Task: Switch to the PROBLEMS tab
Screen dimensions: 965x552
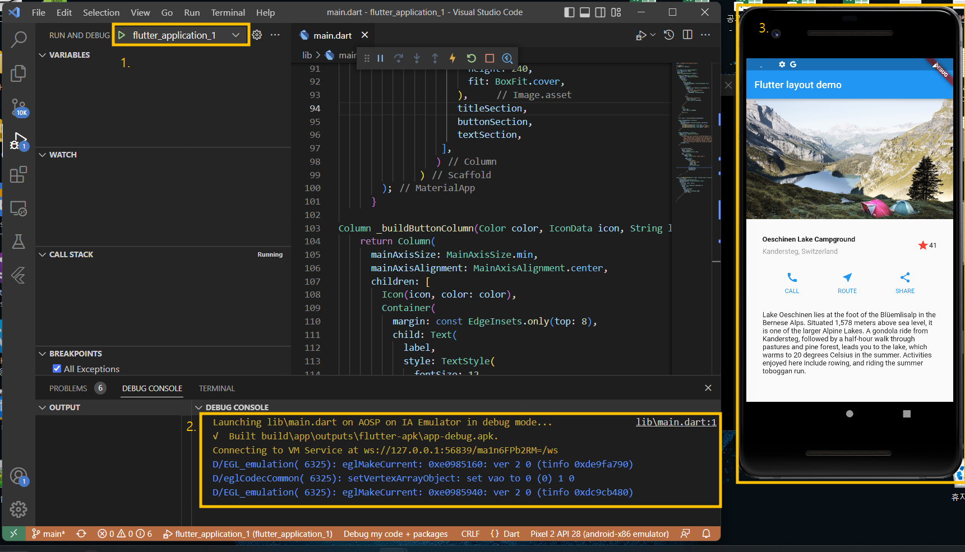Action: [68, 388]
